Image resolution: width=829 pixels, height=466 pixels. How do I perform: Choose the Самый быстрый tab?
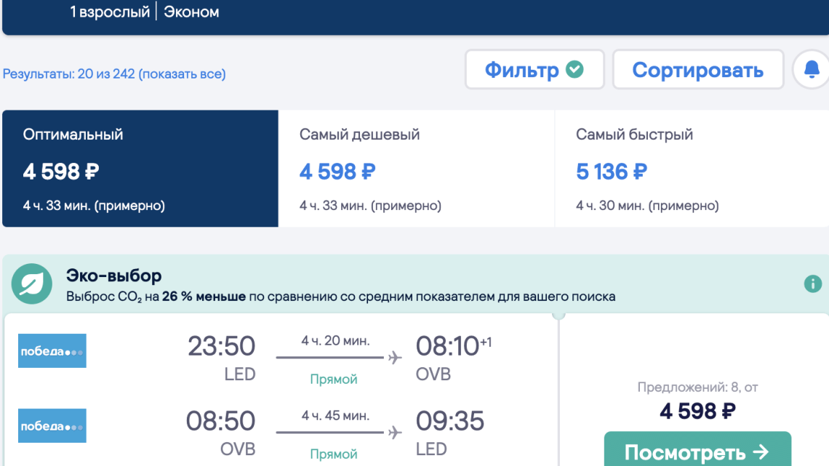click(691, 169)
